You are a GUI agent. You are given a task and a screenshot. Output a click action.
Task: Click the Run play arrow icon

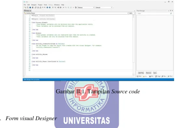(x=63, y=7)
